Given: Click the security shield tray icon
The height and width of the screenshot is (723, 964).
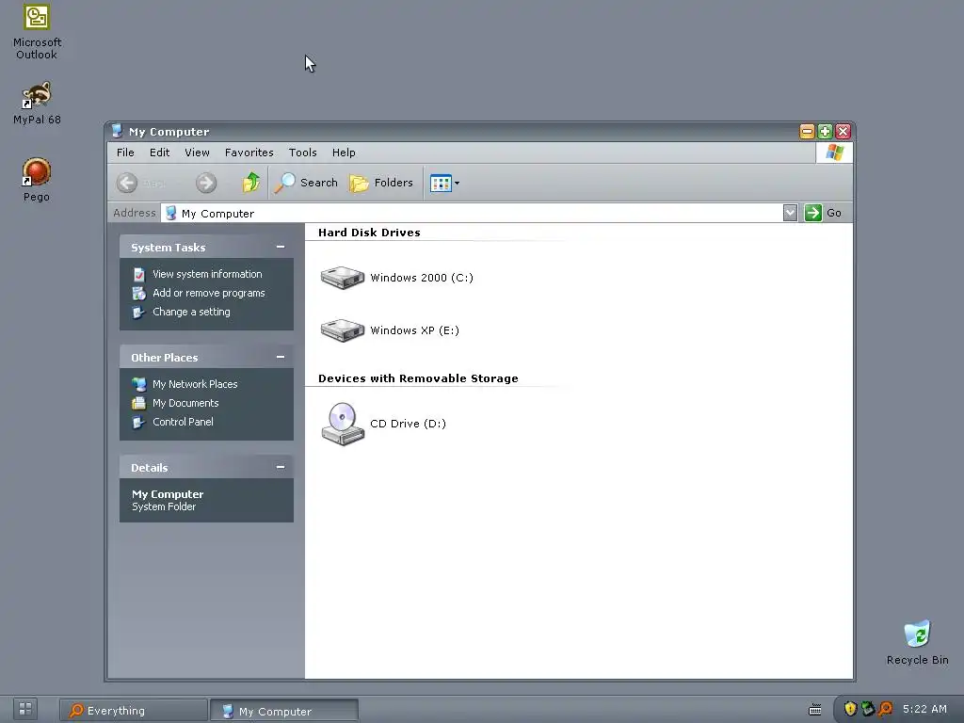Looking at the screenshot, I should [850, 709].
